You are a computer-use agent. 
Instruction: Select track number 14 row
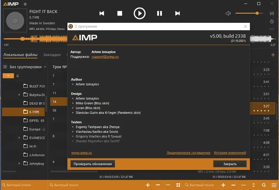coord(59,102)
